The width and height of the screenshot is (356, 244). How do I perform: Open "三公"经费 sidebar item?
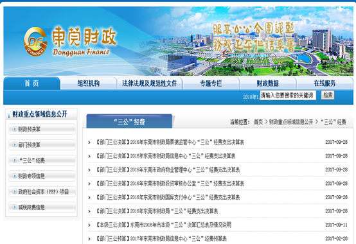coord(42,161)
